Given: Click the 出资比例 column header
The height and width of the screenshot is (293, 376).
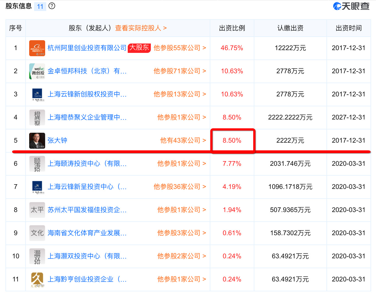Looking at the screenshot, I should click(x=232, y=28).
